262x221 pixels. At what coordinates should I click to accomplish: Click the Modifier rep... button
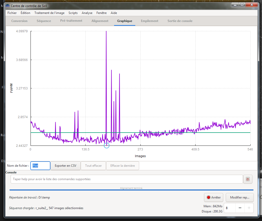coord(239,197)
